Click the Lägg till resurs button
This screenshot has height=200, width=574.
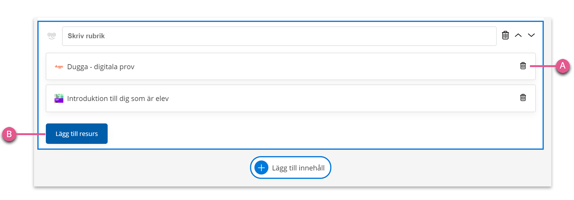click(x=77, y=134)
